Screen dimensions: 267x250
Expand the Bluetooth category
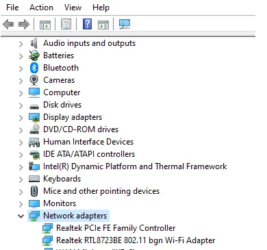[x=21, y=68]
